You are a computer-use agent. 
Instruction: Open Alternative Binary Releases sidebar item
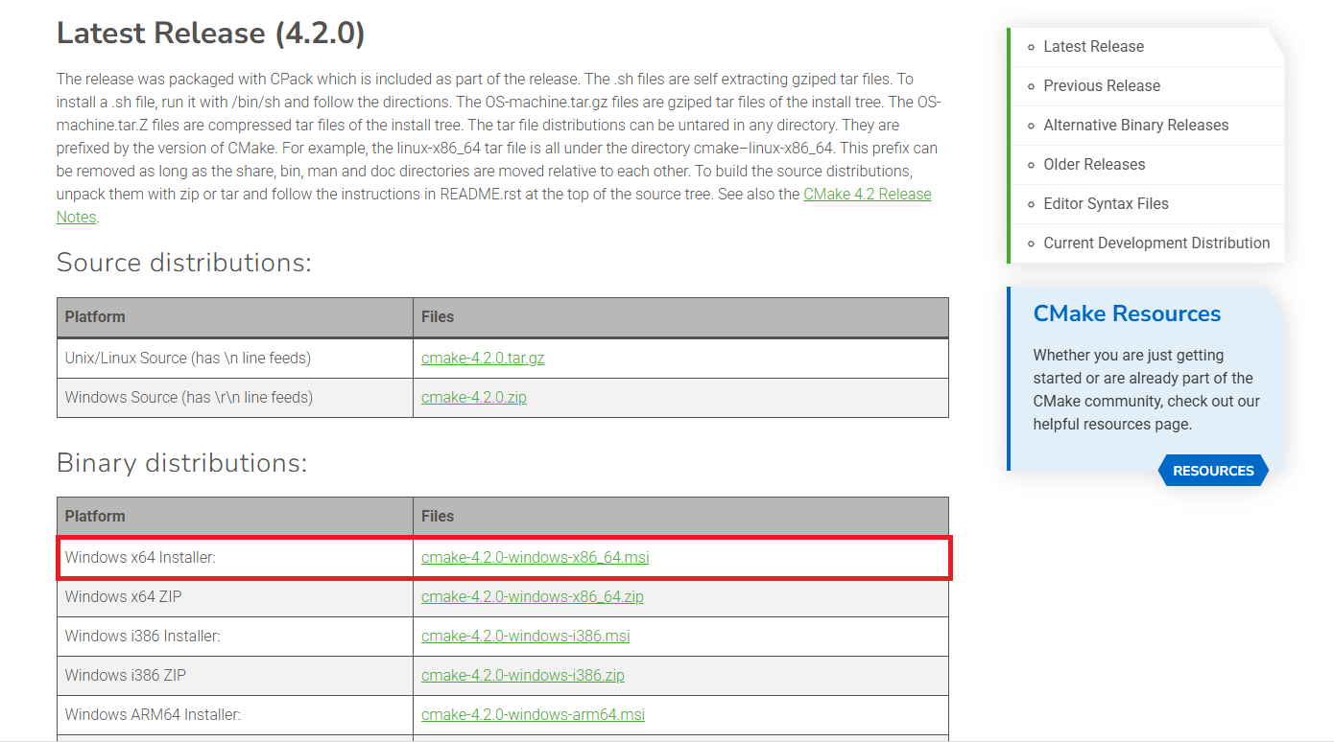(x=1136, y=125)
